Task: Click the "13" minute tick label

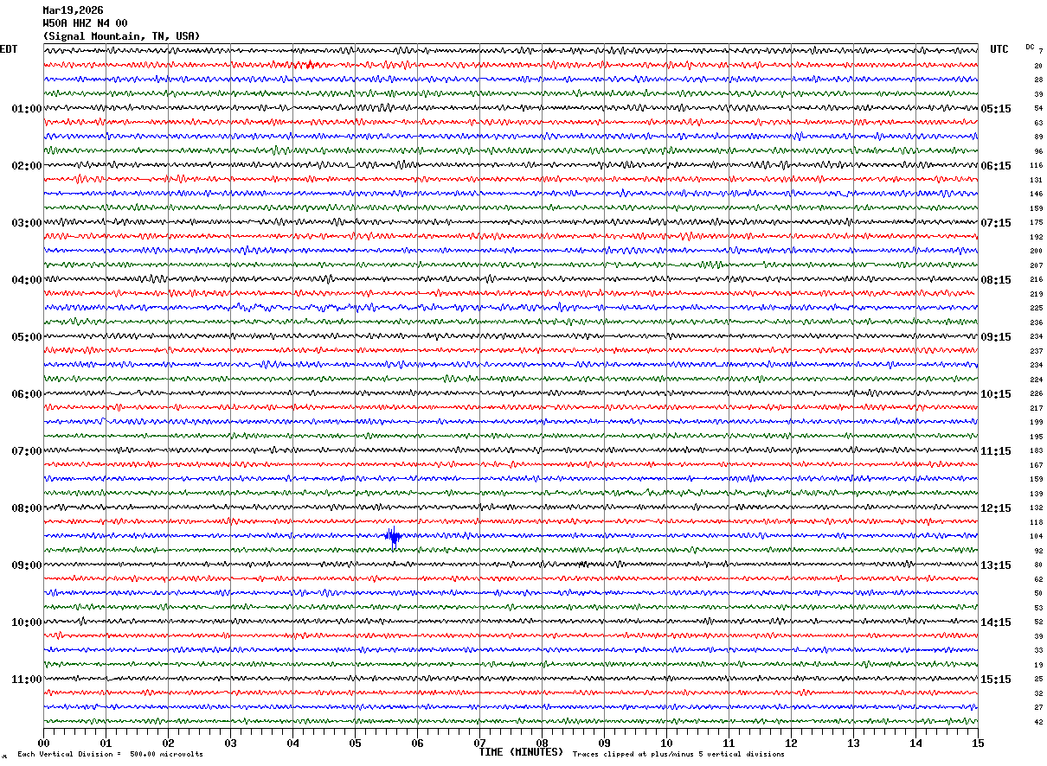Action: point(853,743)
